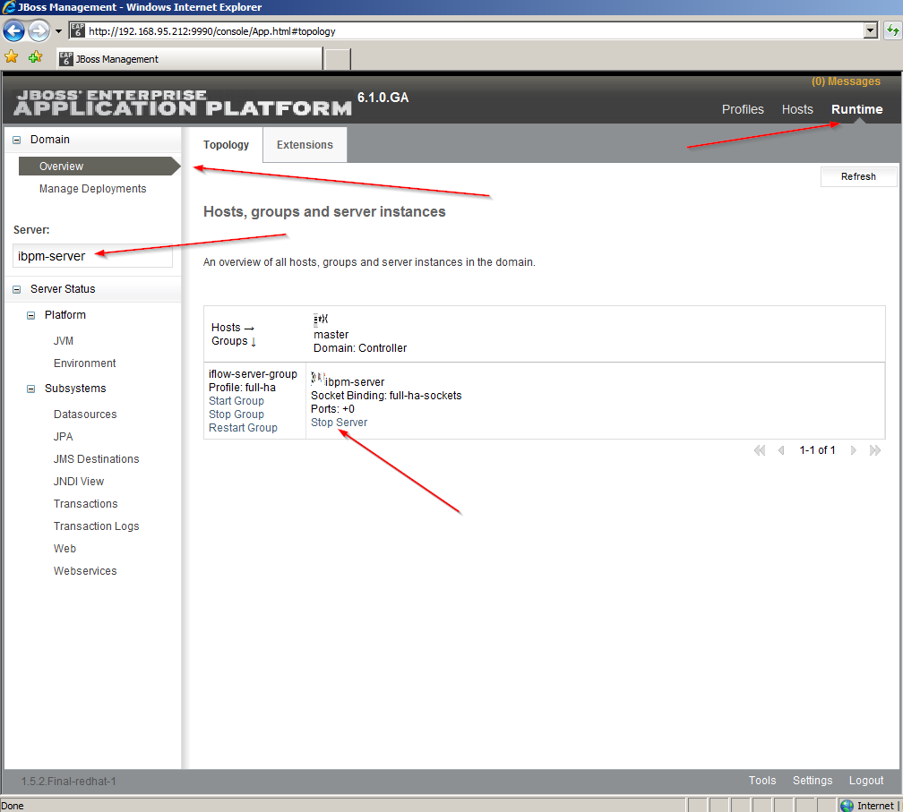The height and width of the screenshot is (812, 903).
Task: Open the Profiles section in the header
Action: point(743,109)
